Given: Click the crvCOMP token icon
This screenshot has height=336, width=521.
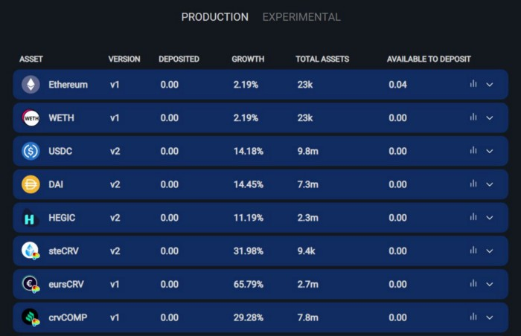Looking at the screenshot, I should click(x=31, y=317).
